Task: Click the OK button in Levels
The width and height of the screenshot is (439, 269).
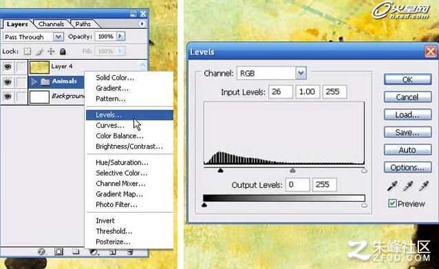Action: pos(407,80)
